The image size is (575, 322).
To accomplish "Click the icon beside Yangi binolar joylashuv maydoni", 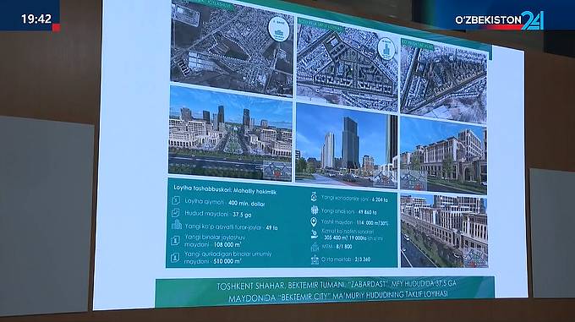I will [x=175, y=240].
